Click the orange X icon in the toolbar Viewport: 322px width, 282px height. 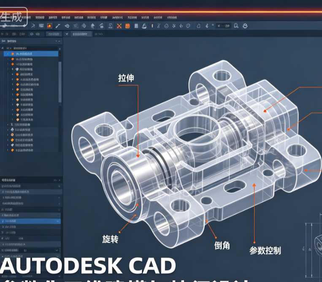[x=119, y=26]
